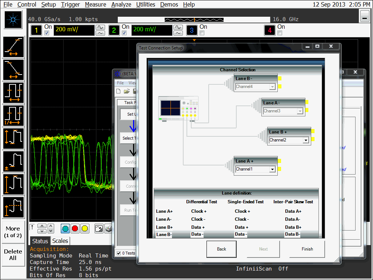Enable channel 4 On checkbox
Image resolution: width=373 pixels, height=280 pixels.
(x=280, y=33)
